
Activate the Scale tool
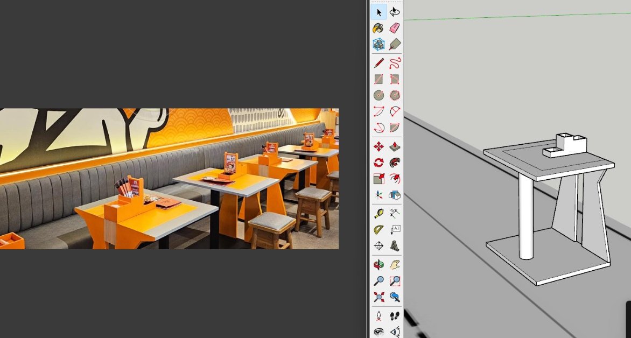coord(378,179)
